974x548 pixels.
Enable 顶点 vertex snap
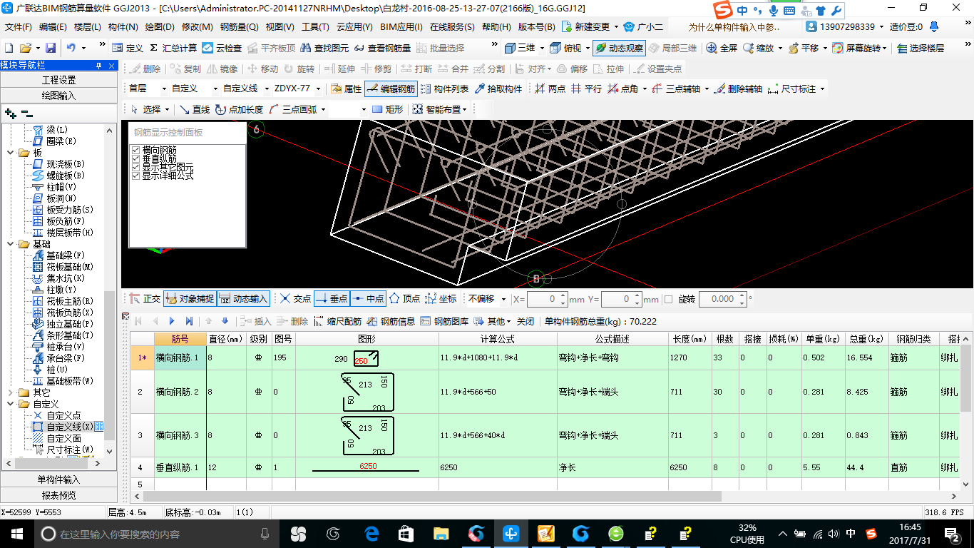click(404, 299)
